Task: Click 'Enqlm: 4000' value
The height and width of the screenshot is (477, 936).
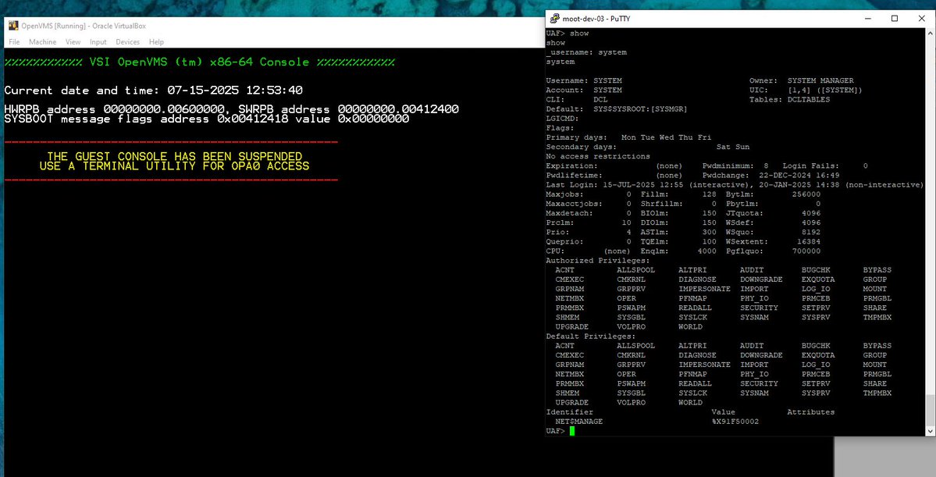Action: coord(678,251)
